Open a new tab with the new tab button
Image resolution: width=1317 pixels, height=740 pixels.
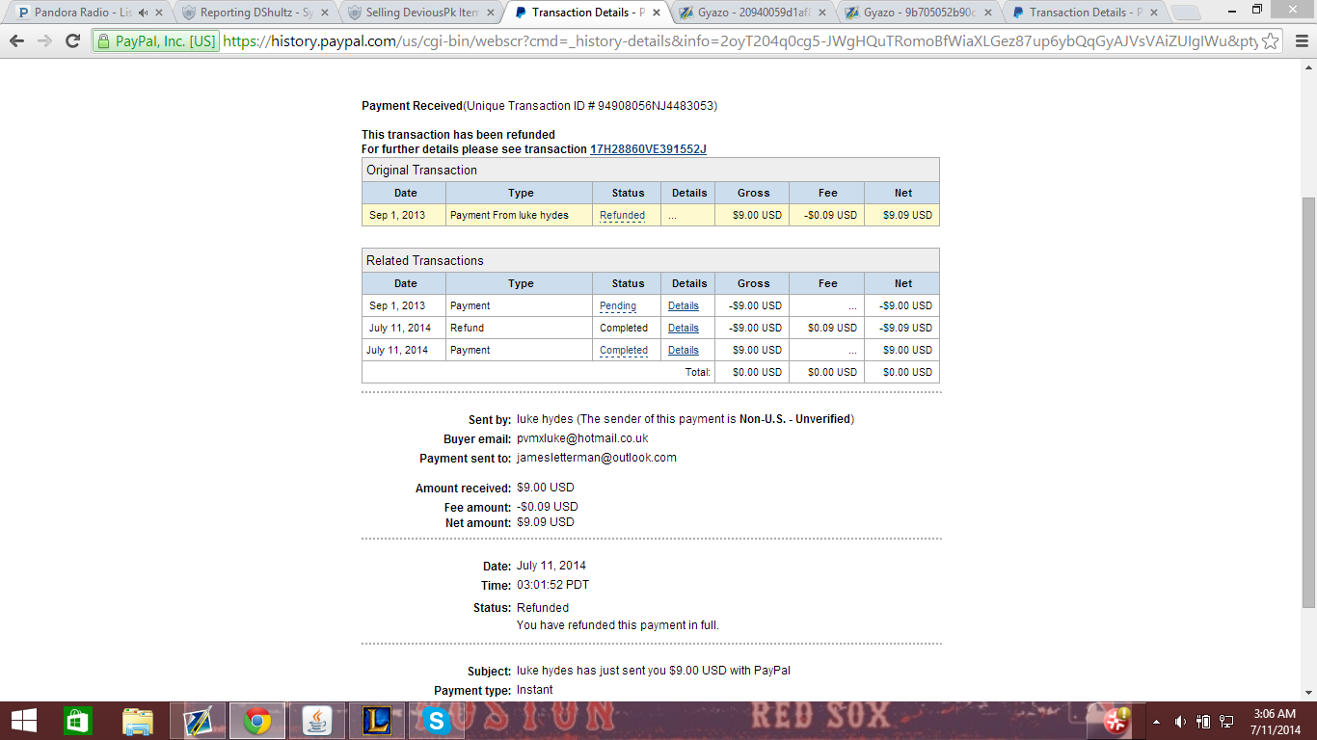(1185, 13)
